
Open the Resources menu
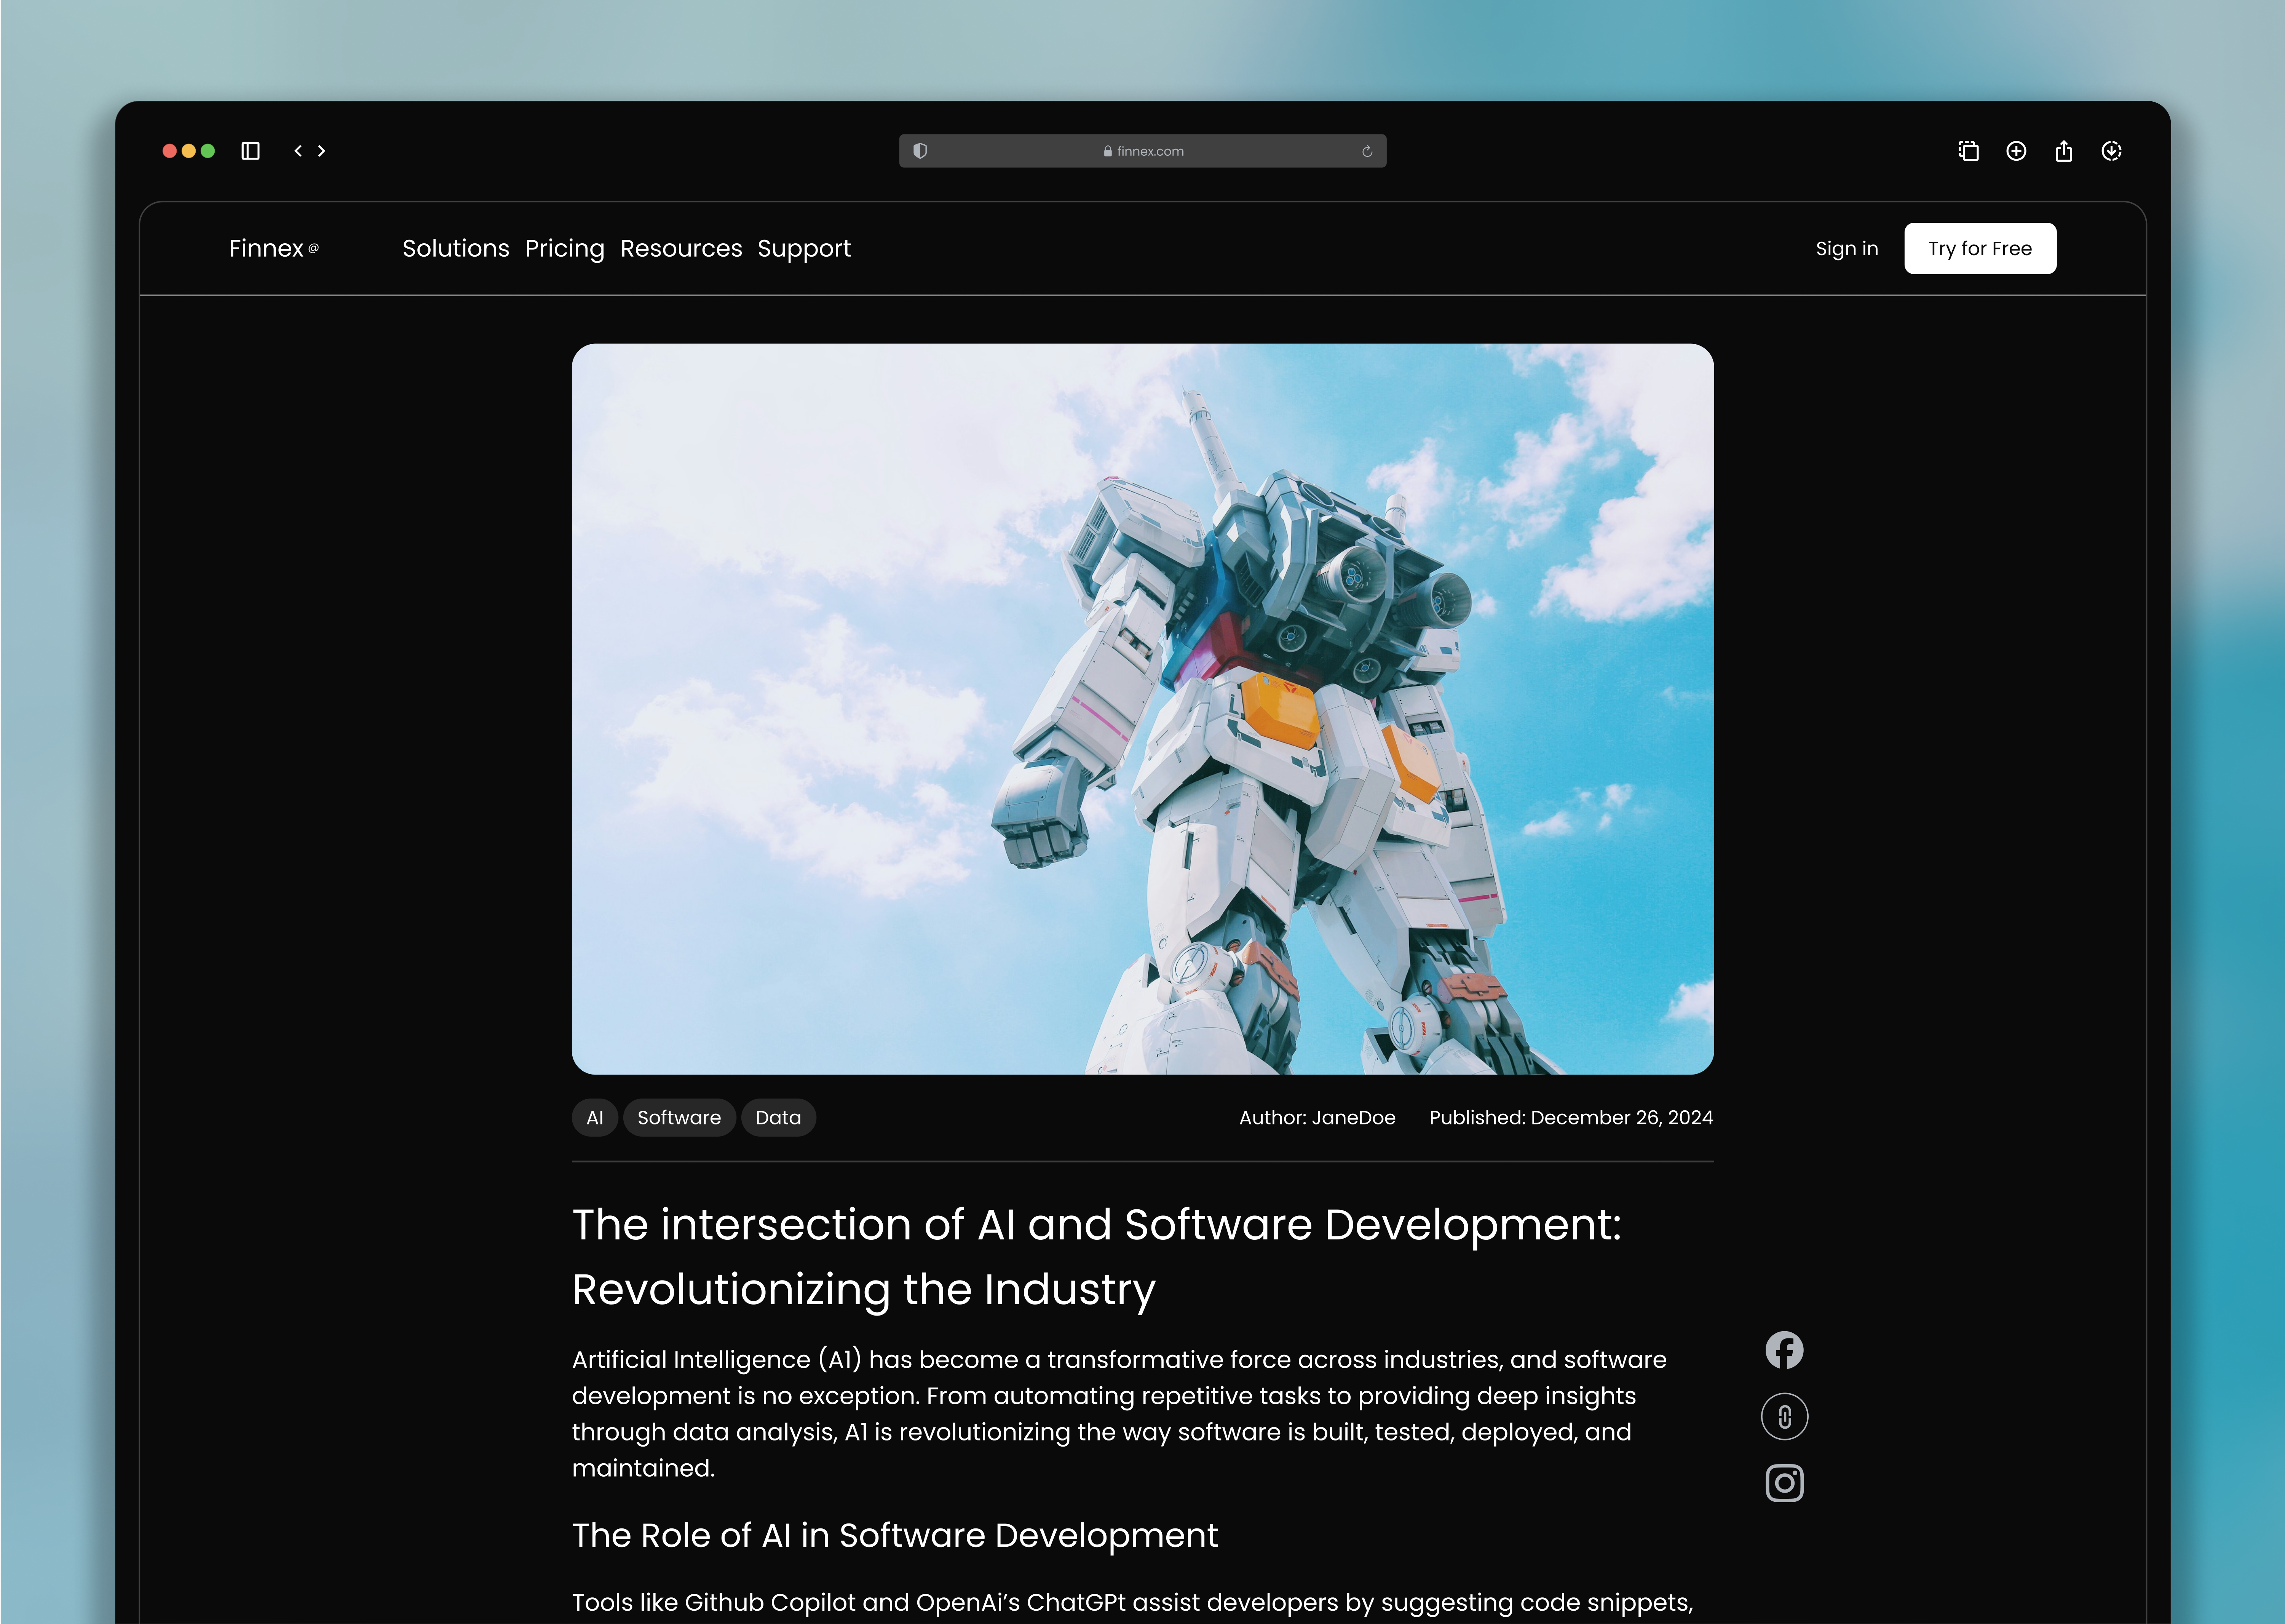pyautogui.click(x=681, y=248)
